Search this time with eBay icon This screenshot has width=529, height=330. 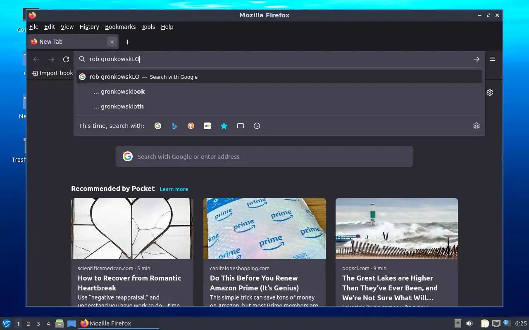tap(207, 126)
